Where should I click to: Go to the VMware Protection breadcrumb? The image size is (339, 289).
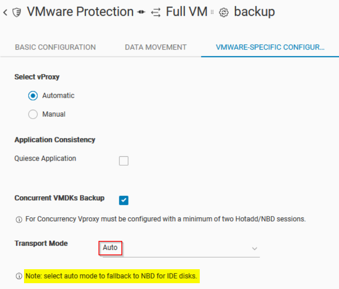pos(80,12)
